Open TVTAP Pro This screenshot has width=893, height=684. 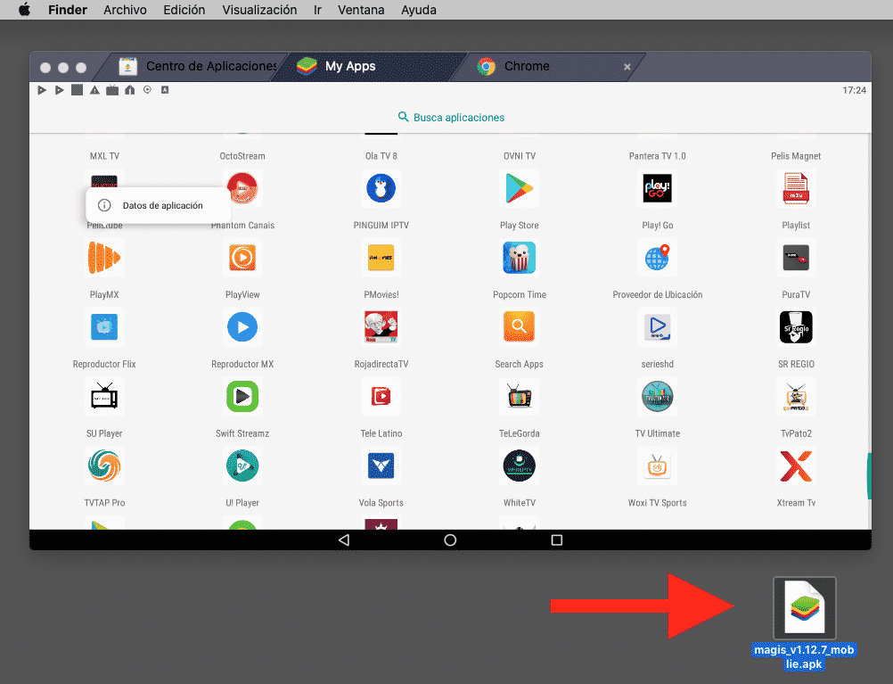[103, 466]
